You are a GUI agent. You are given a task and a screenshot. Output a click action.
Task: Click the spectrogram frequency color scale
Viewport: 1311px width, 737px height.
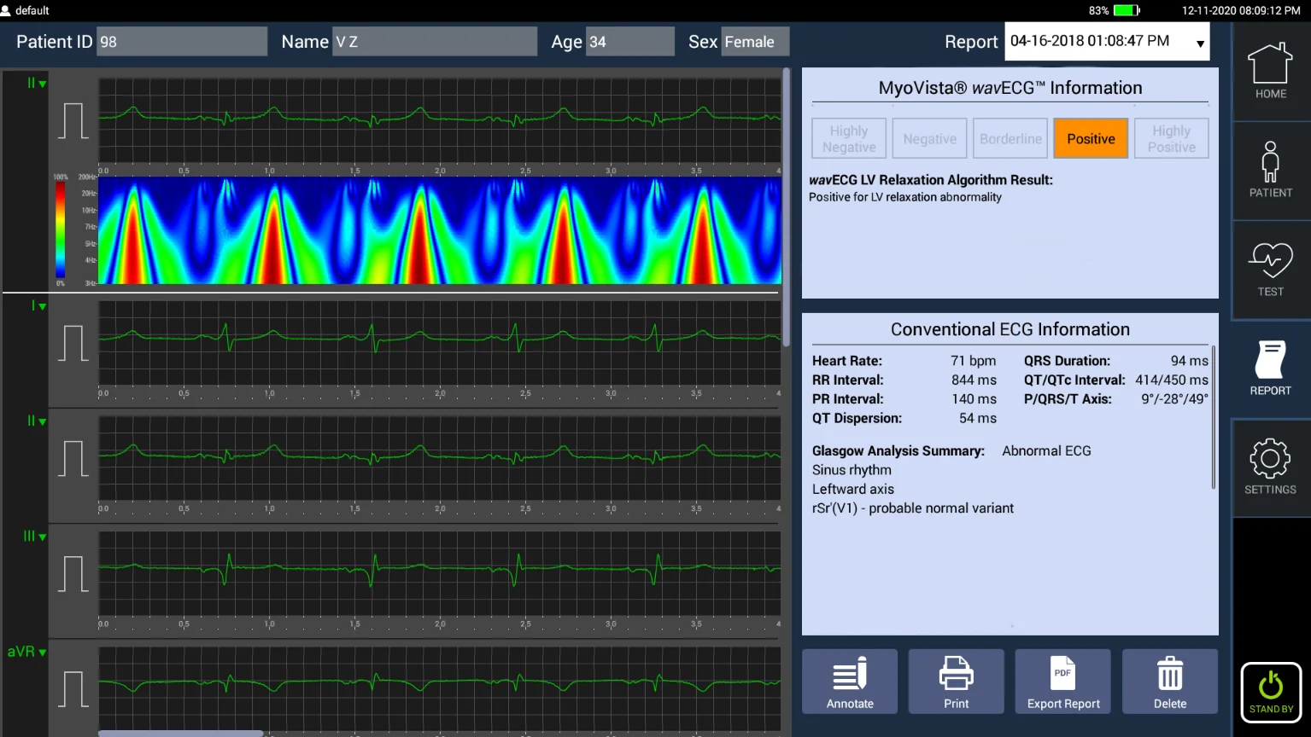pyautogui.click(x=61, y=230)
